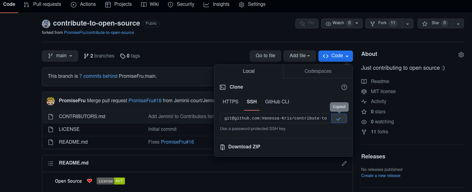Open the Add Jeminii to Contributors list commit
This screenshot has width=472, height=192.
pos(181,116)
